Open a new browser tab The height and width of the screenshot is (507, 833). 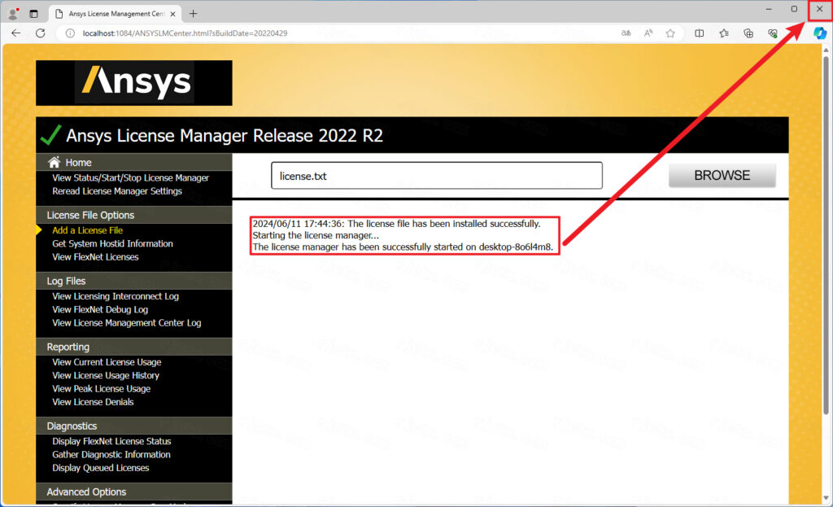(x=194, y=14)
